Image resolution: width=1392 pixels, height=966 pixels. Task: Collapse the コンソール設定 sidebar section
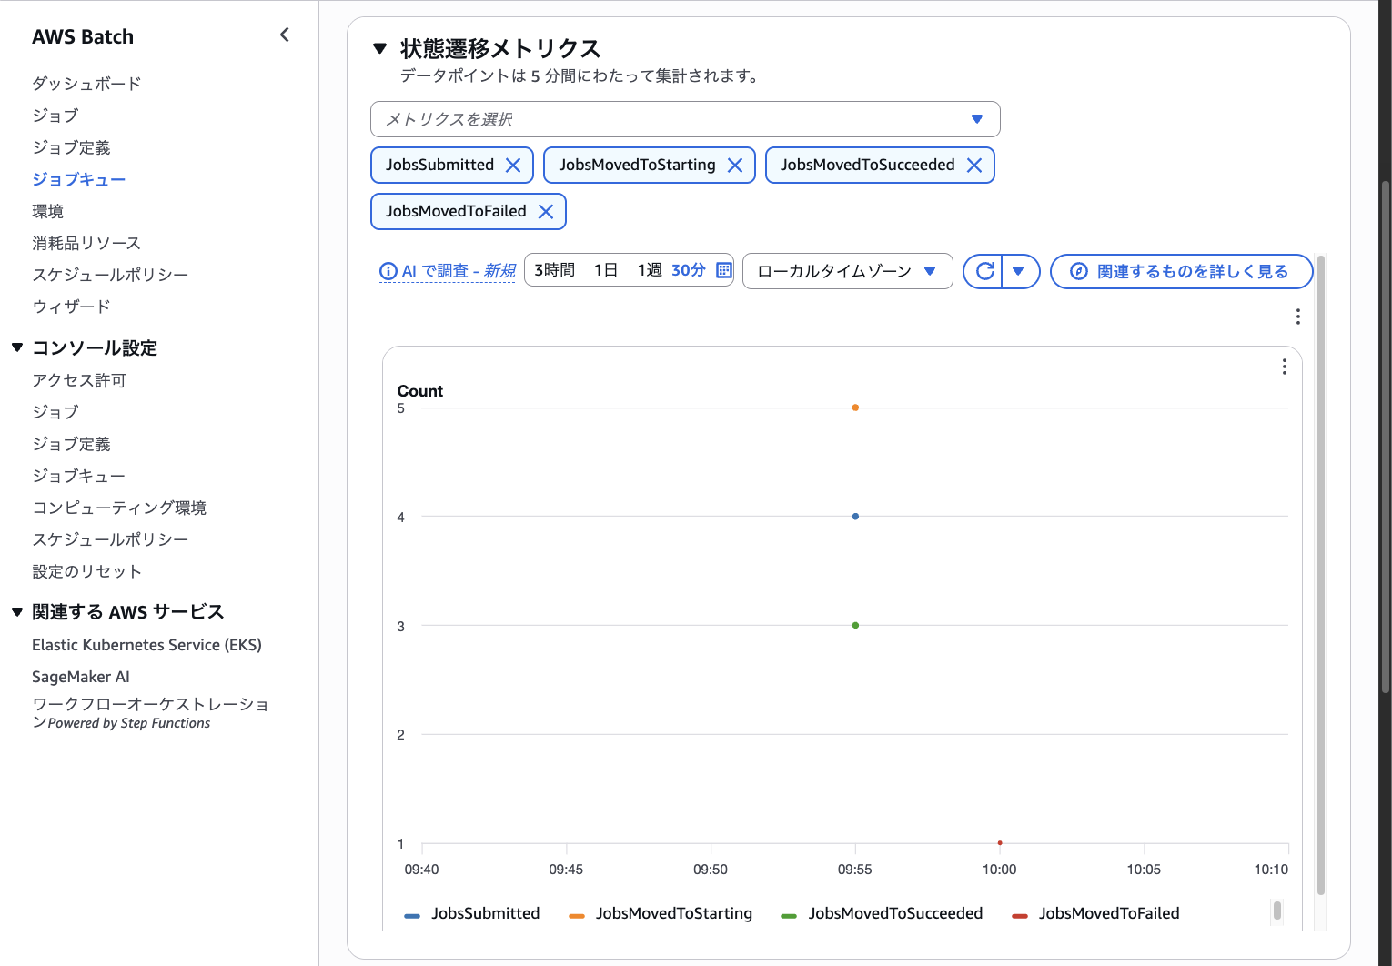click(17, 347)
